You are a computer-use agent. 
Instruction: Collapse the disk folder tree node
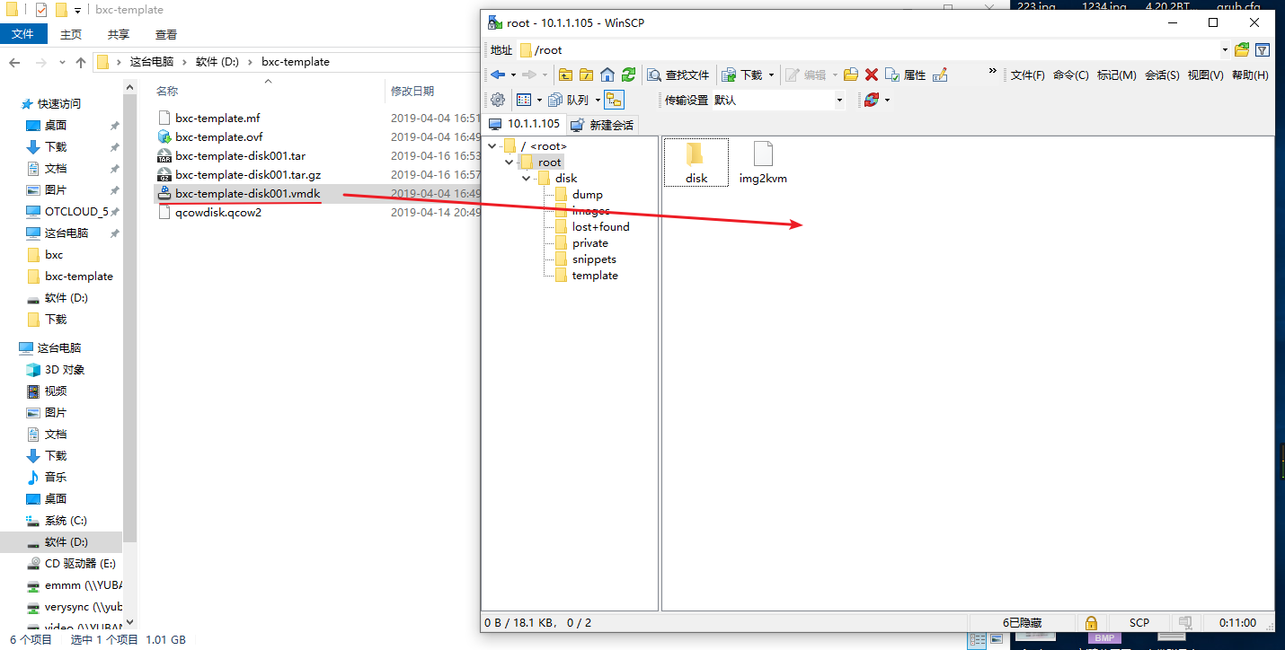526,178
